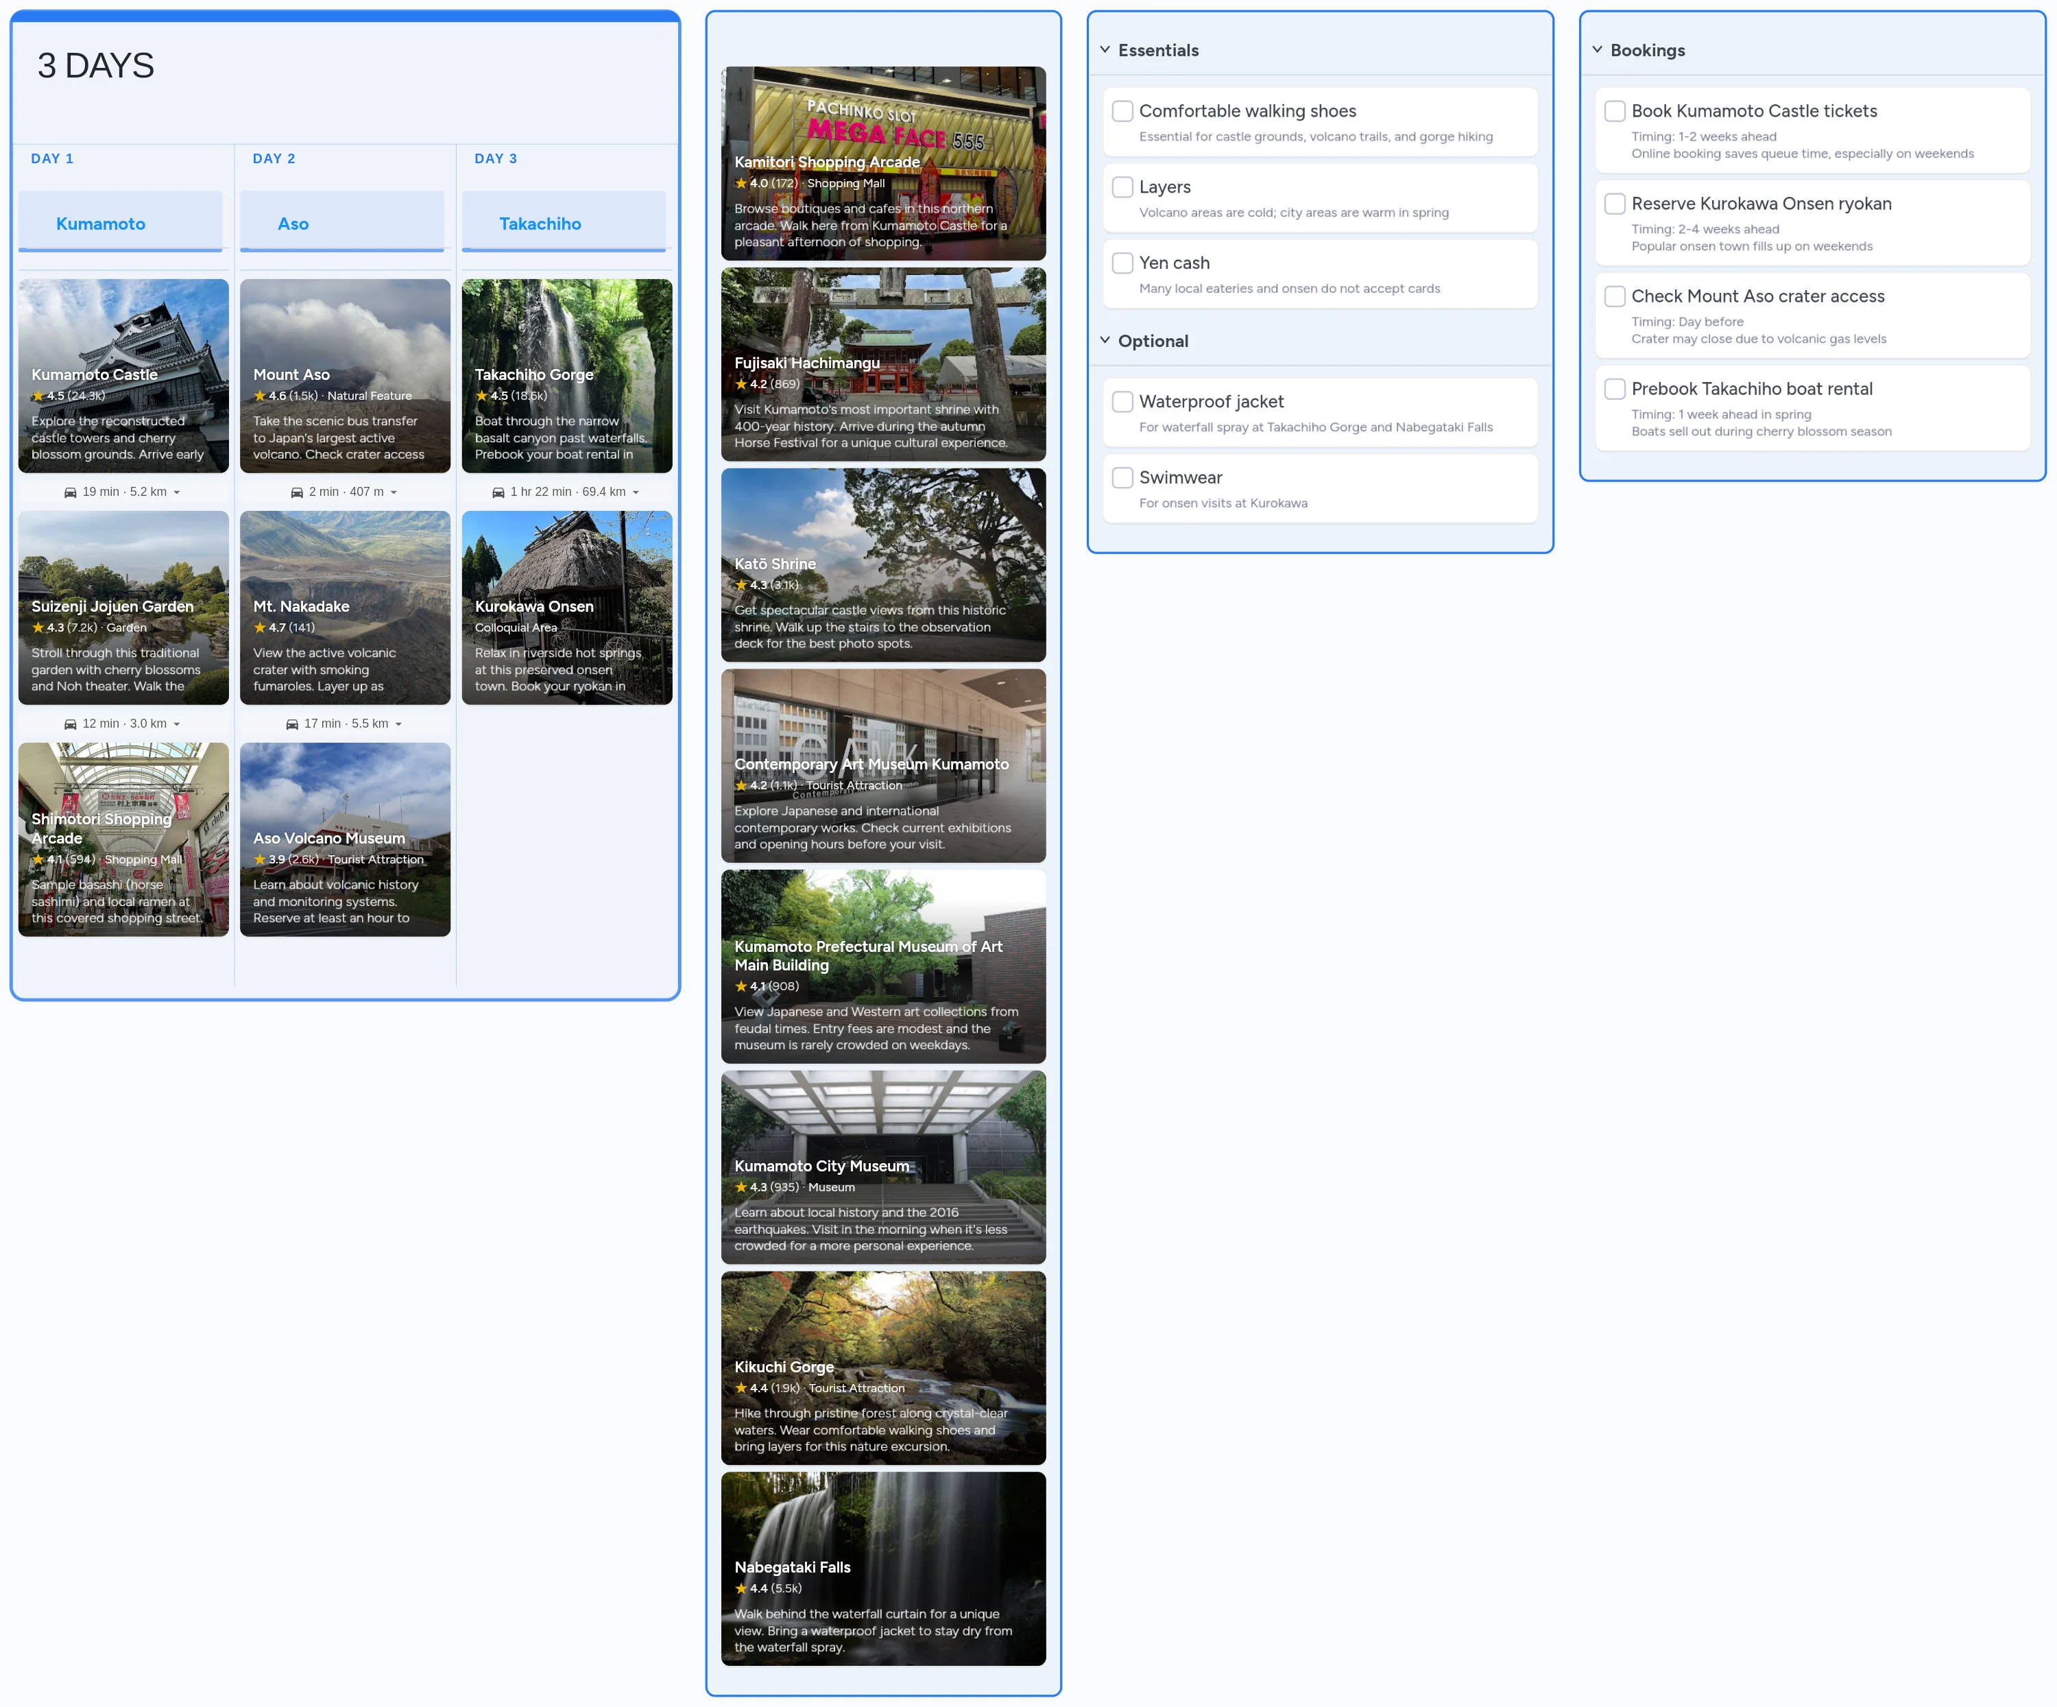Open the Nabegataki Falls place card
This screenshot has width=2057, height=1707.
(x=882, y=1568)
